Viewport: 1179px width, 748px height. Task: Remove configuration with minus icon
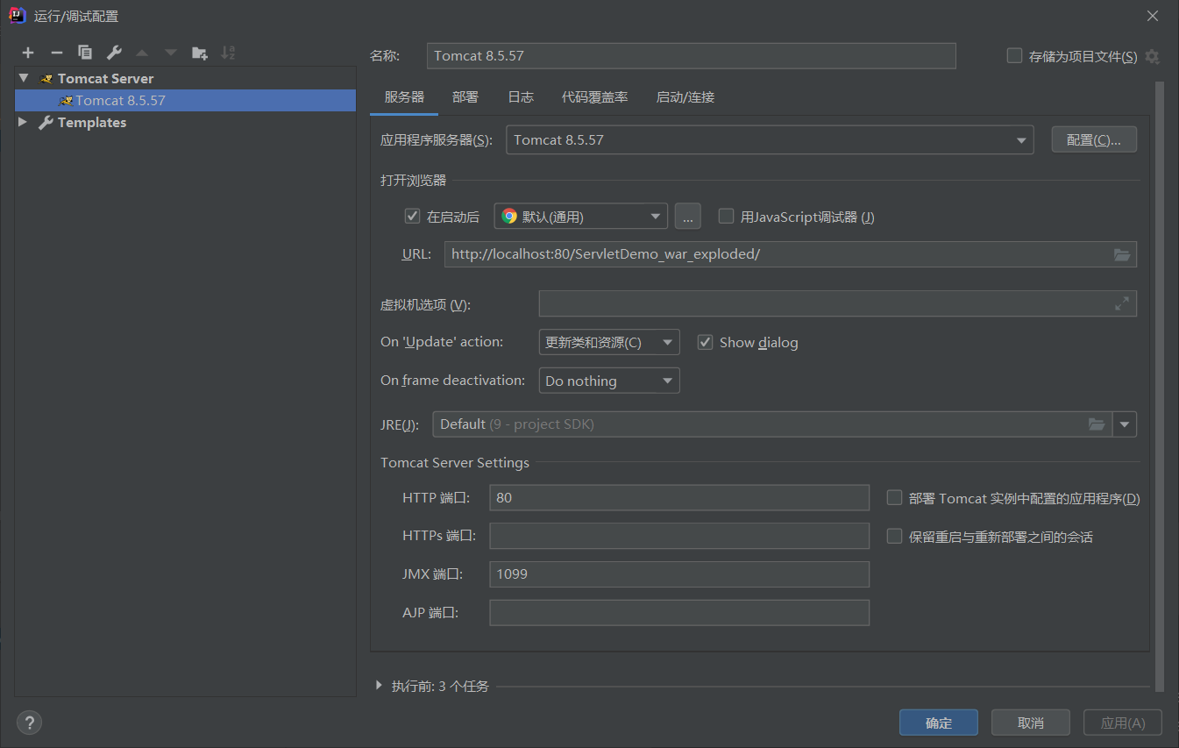point(56,53)
